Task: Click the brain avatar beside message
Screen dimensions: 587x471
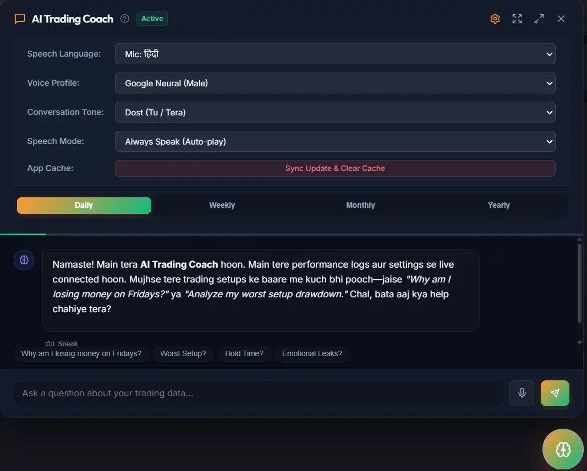Action: pyautogui.click(x=24, y=260)
